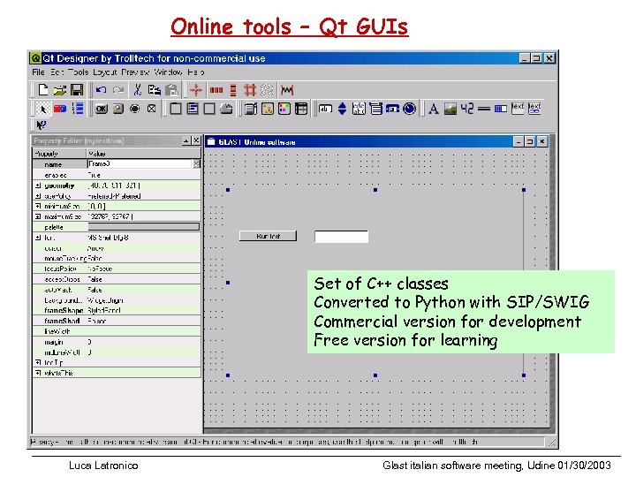636x477 pixels.
Task: Click the Run test button in form
Action: 269,236
